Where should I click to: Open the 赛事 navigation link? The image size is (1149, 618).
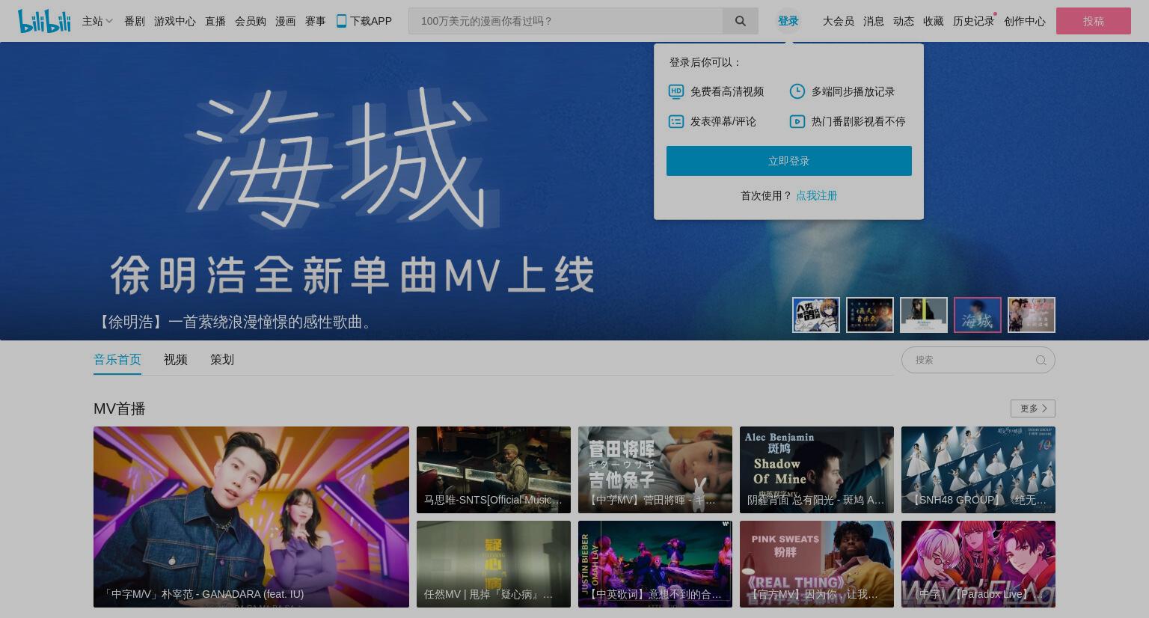pyautogui.click(x=316, y=21)
